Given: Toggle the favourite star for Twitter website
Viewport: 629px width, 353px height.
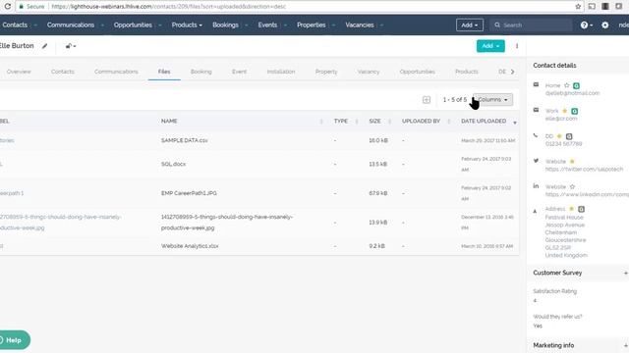Looking at the screenshot, I should (x=572, y=161).
